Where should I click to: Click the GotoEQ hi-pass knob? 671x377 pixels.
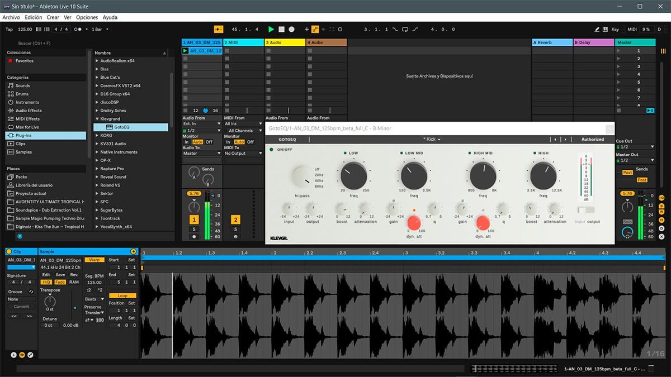(302, 175)
